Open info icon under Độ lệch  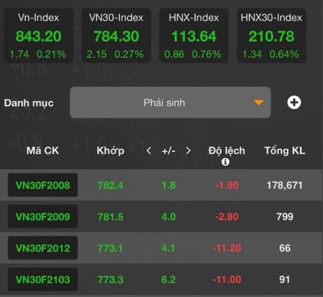tap(225, 162)
